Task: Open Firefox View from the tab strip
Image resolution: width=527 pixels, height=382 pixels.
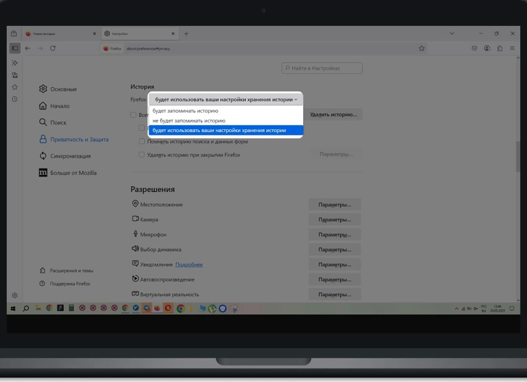Action: coord(14,34)
